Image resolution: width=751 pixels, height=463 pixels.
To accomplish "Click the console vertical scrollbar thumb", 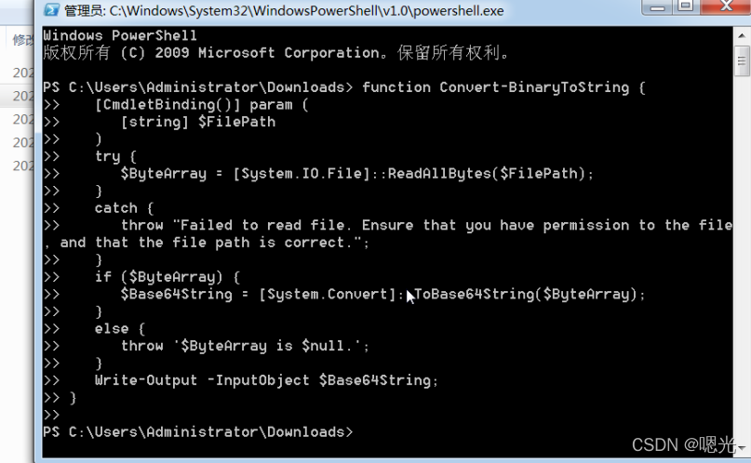I will click(741, 60).
